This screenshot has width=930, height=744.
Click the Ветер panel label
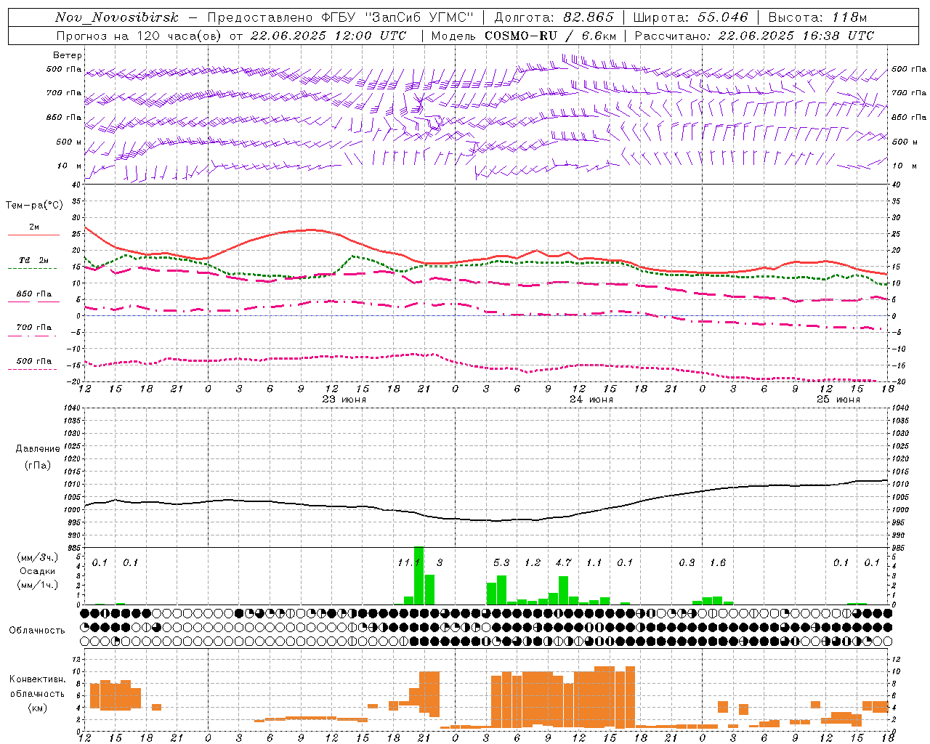click(x=68, y=55)
